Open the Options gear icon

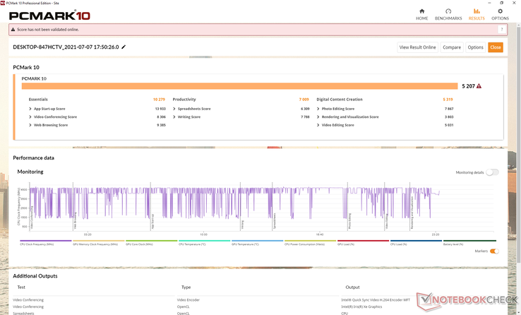500,11
